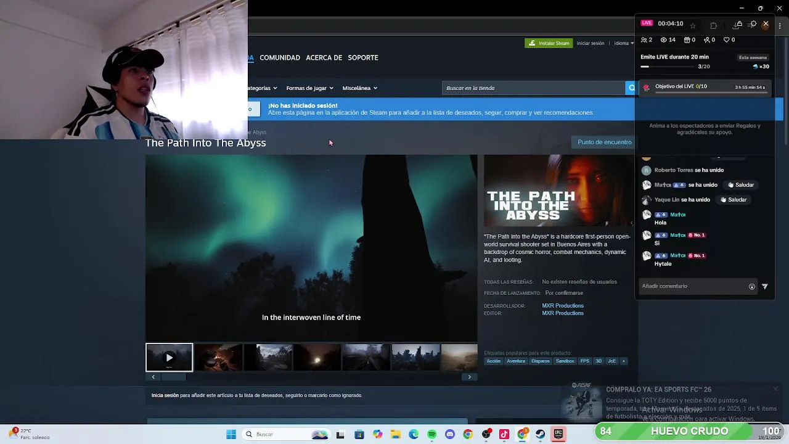The width and height of the screenshot is (789, 444).
Task: Click the likes heart count icon
Action: coord(726,39)
